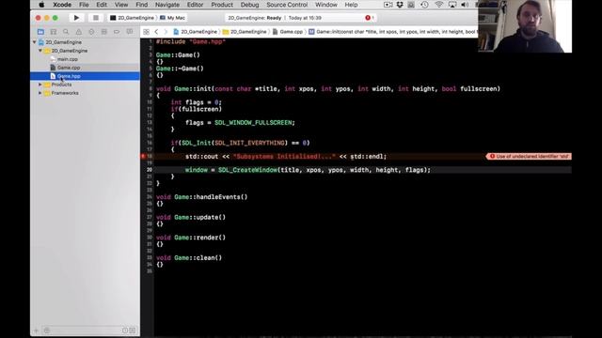602x338 pixels.
Task: Collapse the 2D_GameEngine project root
Action: point(35,42)
